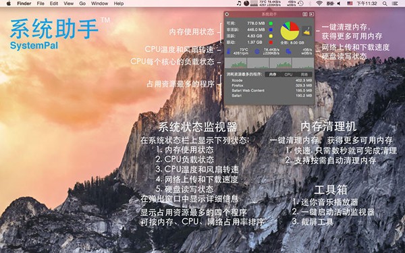Open the Go menu
This screenshot has height=253, width=405.
(82, 3)
